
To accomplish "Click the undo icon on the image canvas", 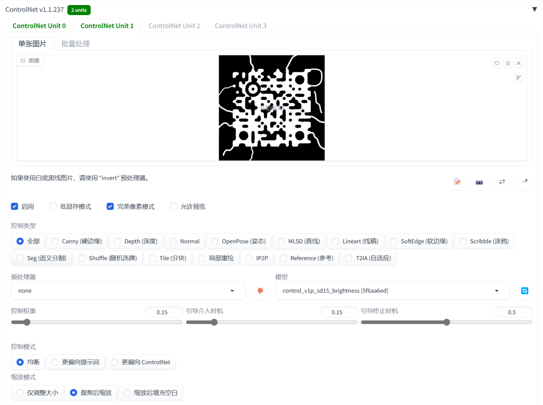I will (497, 63).
